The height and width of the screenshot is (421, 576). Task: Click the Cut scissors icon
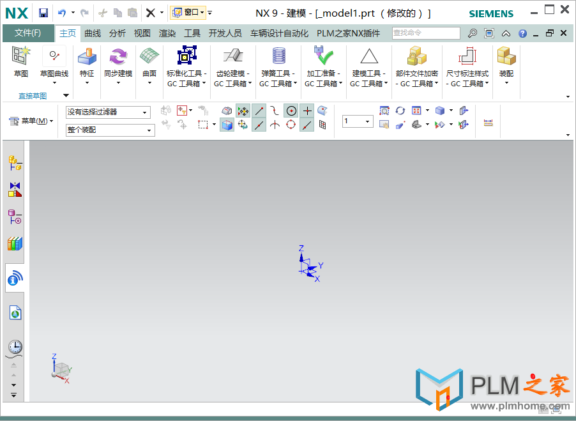[103, 13]
